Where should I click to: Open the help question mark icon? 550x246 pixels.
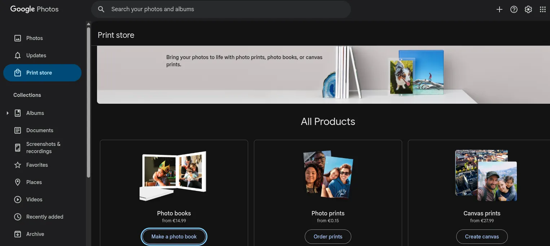(514, 9)
